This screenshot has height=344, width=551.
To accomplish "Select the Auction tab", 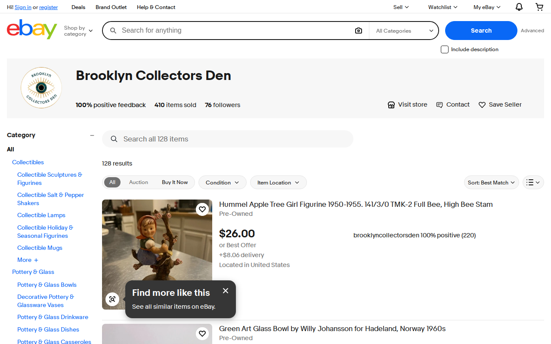I will point(139,182).
